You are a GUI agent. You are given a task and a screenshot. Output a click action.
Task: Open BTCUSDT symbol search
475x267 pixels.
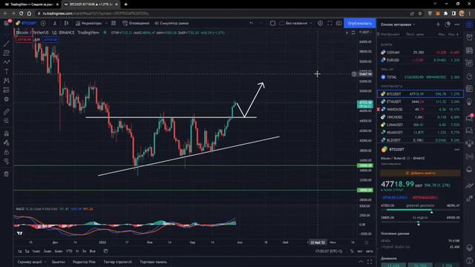coord(27,23)
